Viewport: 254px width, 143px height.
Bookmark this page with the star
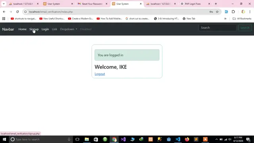point(217,12)
